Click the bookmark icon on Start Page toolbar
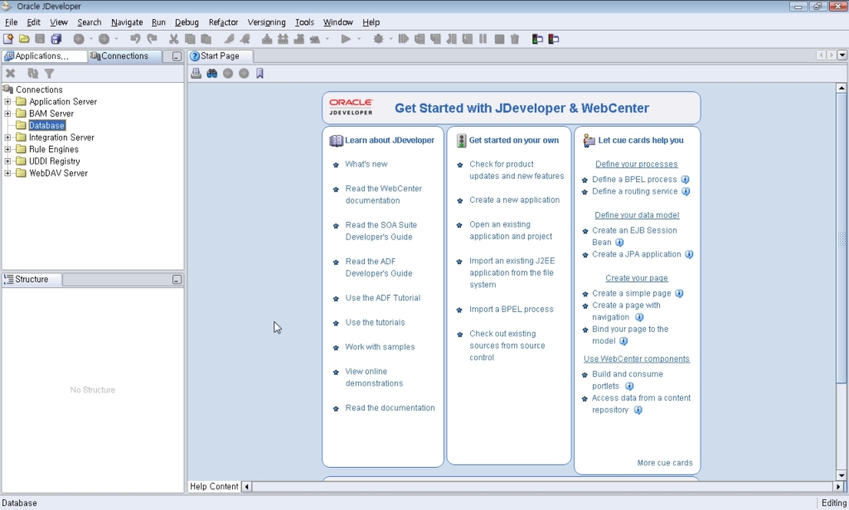Viewport: 849px width, 510px height. (x=260, y=74)
